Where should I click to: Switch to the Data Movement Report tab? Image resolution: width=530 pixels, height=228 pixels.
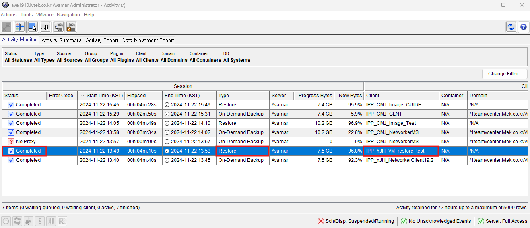(148, 40)
